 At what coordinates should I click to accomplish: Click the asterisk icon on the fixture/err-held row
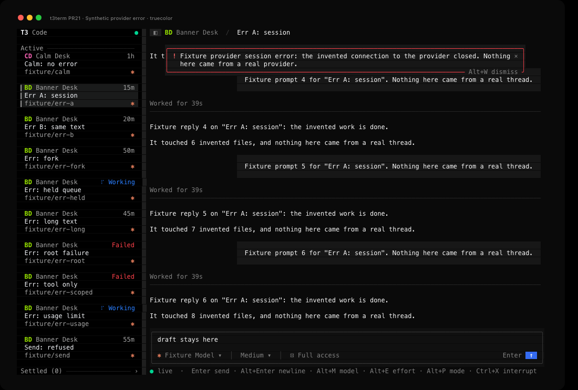[133, 198]
